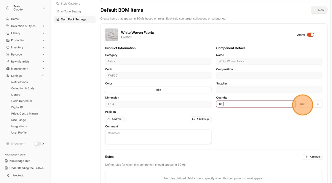Click the White Woven Fabric thumbnail

tap(111, 35)
